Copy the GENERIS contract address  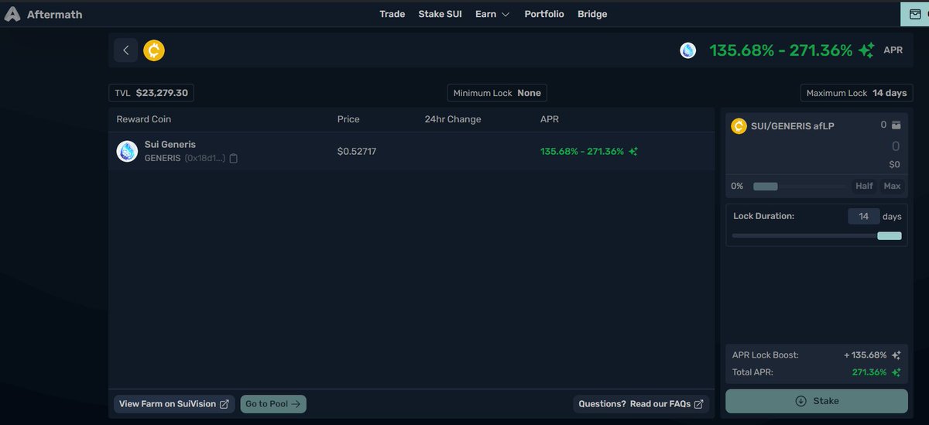click(234, 158)
